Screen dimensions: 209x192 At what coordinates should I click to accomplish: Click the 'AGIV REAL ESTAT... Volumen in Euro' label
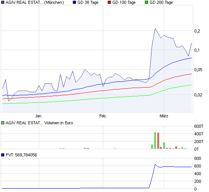coord(39,123)
